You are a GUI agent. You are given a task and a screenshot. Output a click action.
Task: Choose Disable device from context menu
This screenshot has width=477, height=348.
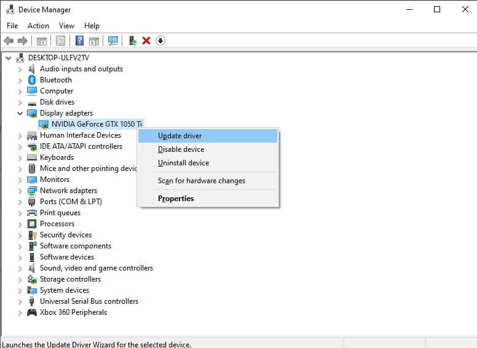click(x=208, y=149)
